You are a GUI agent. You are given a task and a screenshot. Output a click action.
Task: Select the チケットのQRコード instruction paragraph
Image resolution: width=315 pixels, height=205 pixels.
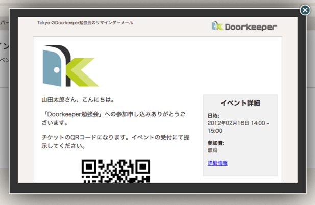115,142
